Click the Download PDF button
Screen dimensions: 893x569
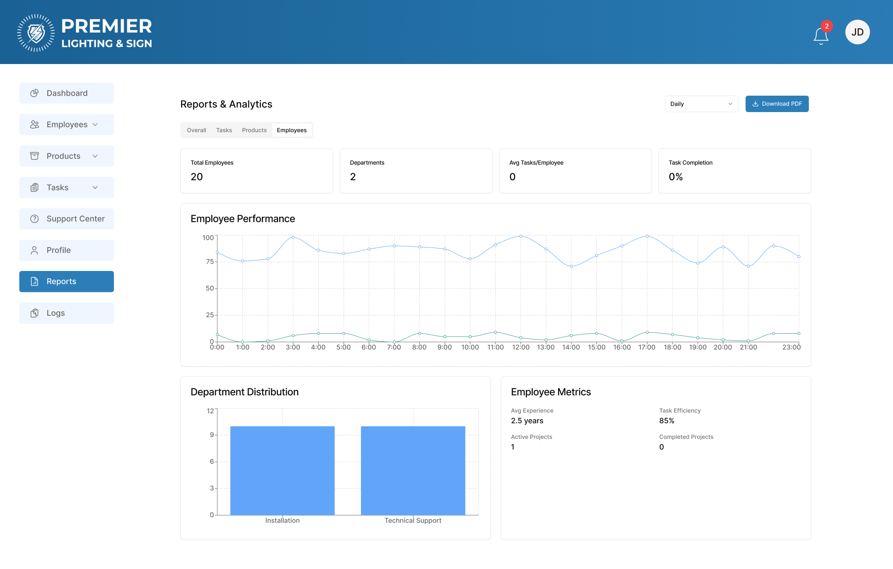777,104
